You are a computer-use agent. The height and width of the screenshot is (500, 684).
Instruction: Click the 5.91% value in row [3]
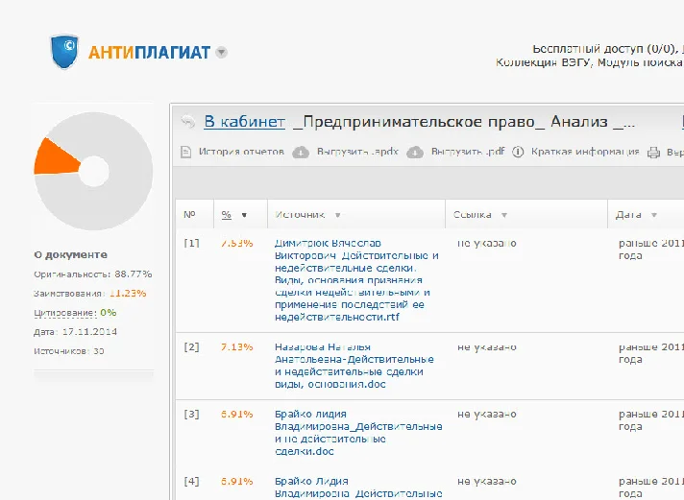pyautogui.click(x=237, y=415)
